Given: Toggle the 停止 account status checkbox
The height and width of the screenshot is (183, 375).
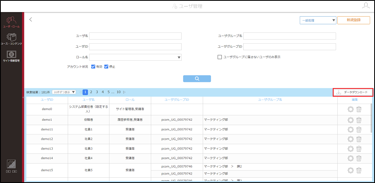Looking at the screenshot, I should tap(107, 67).
